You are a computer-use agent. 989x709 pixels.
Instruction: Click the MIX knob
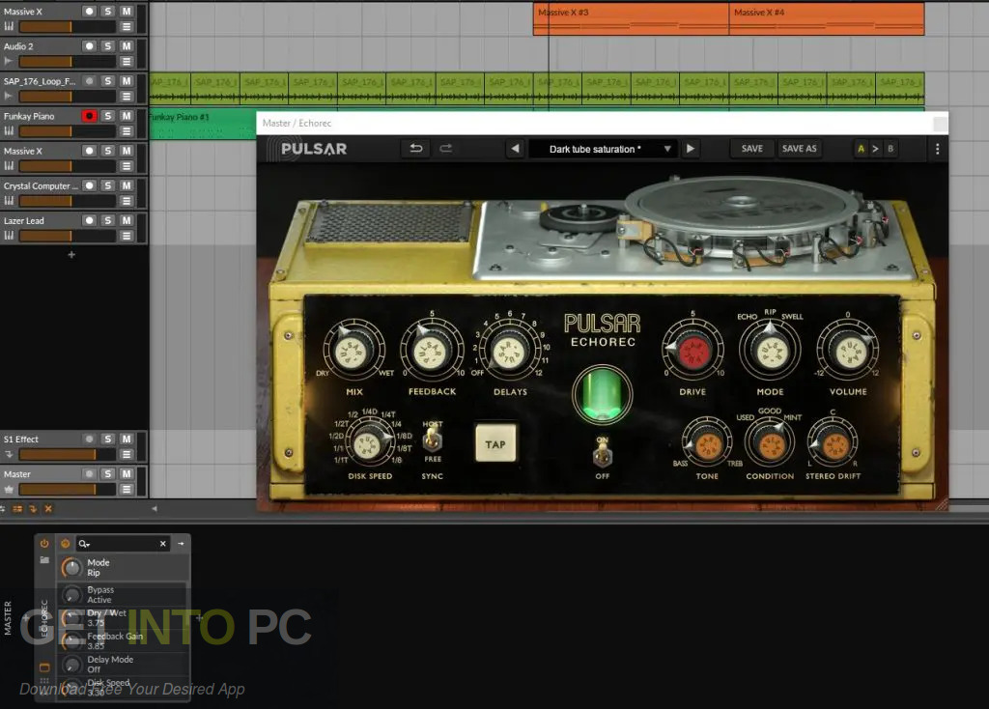pos(353,352)
